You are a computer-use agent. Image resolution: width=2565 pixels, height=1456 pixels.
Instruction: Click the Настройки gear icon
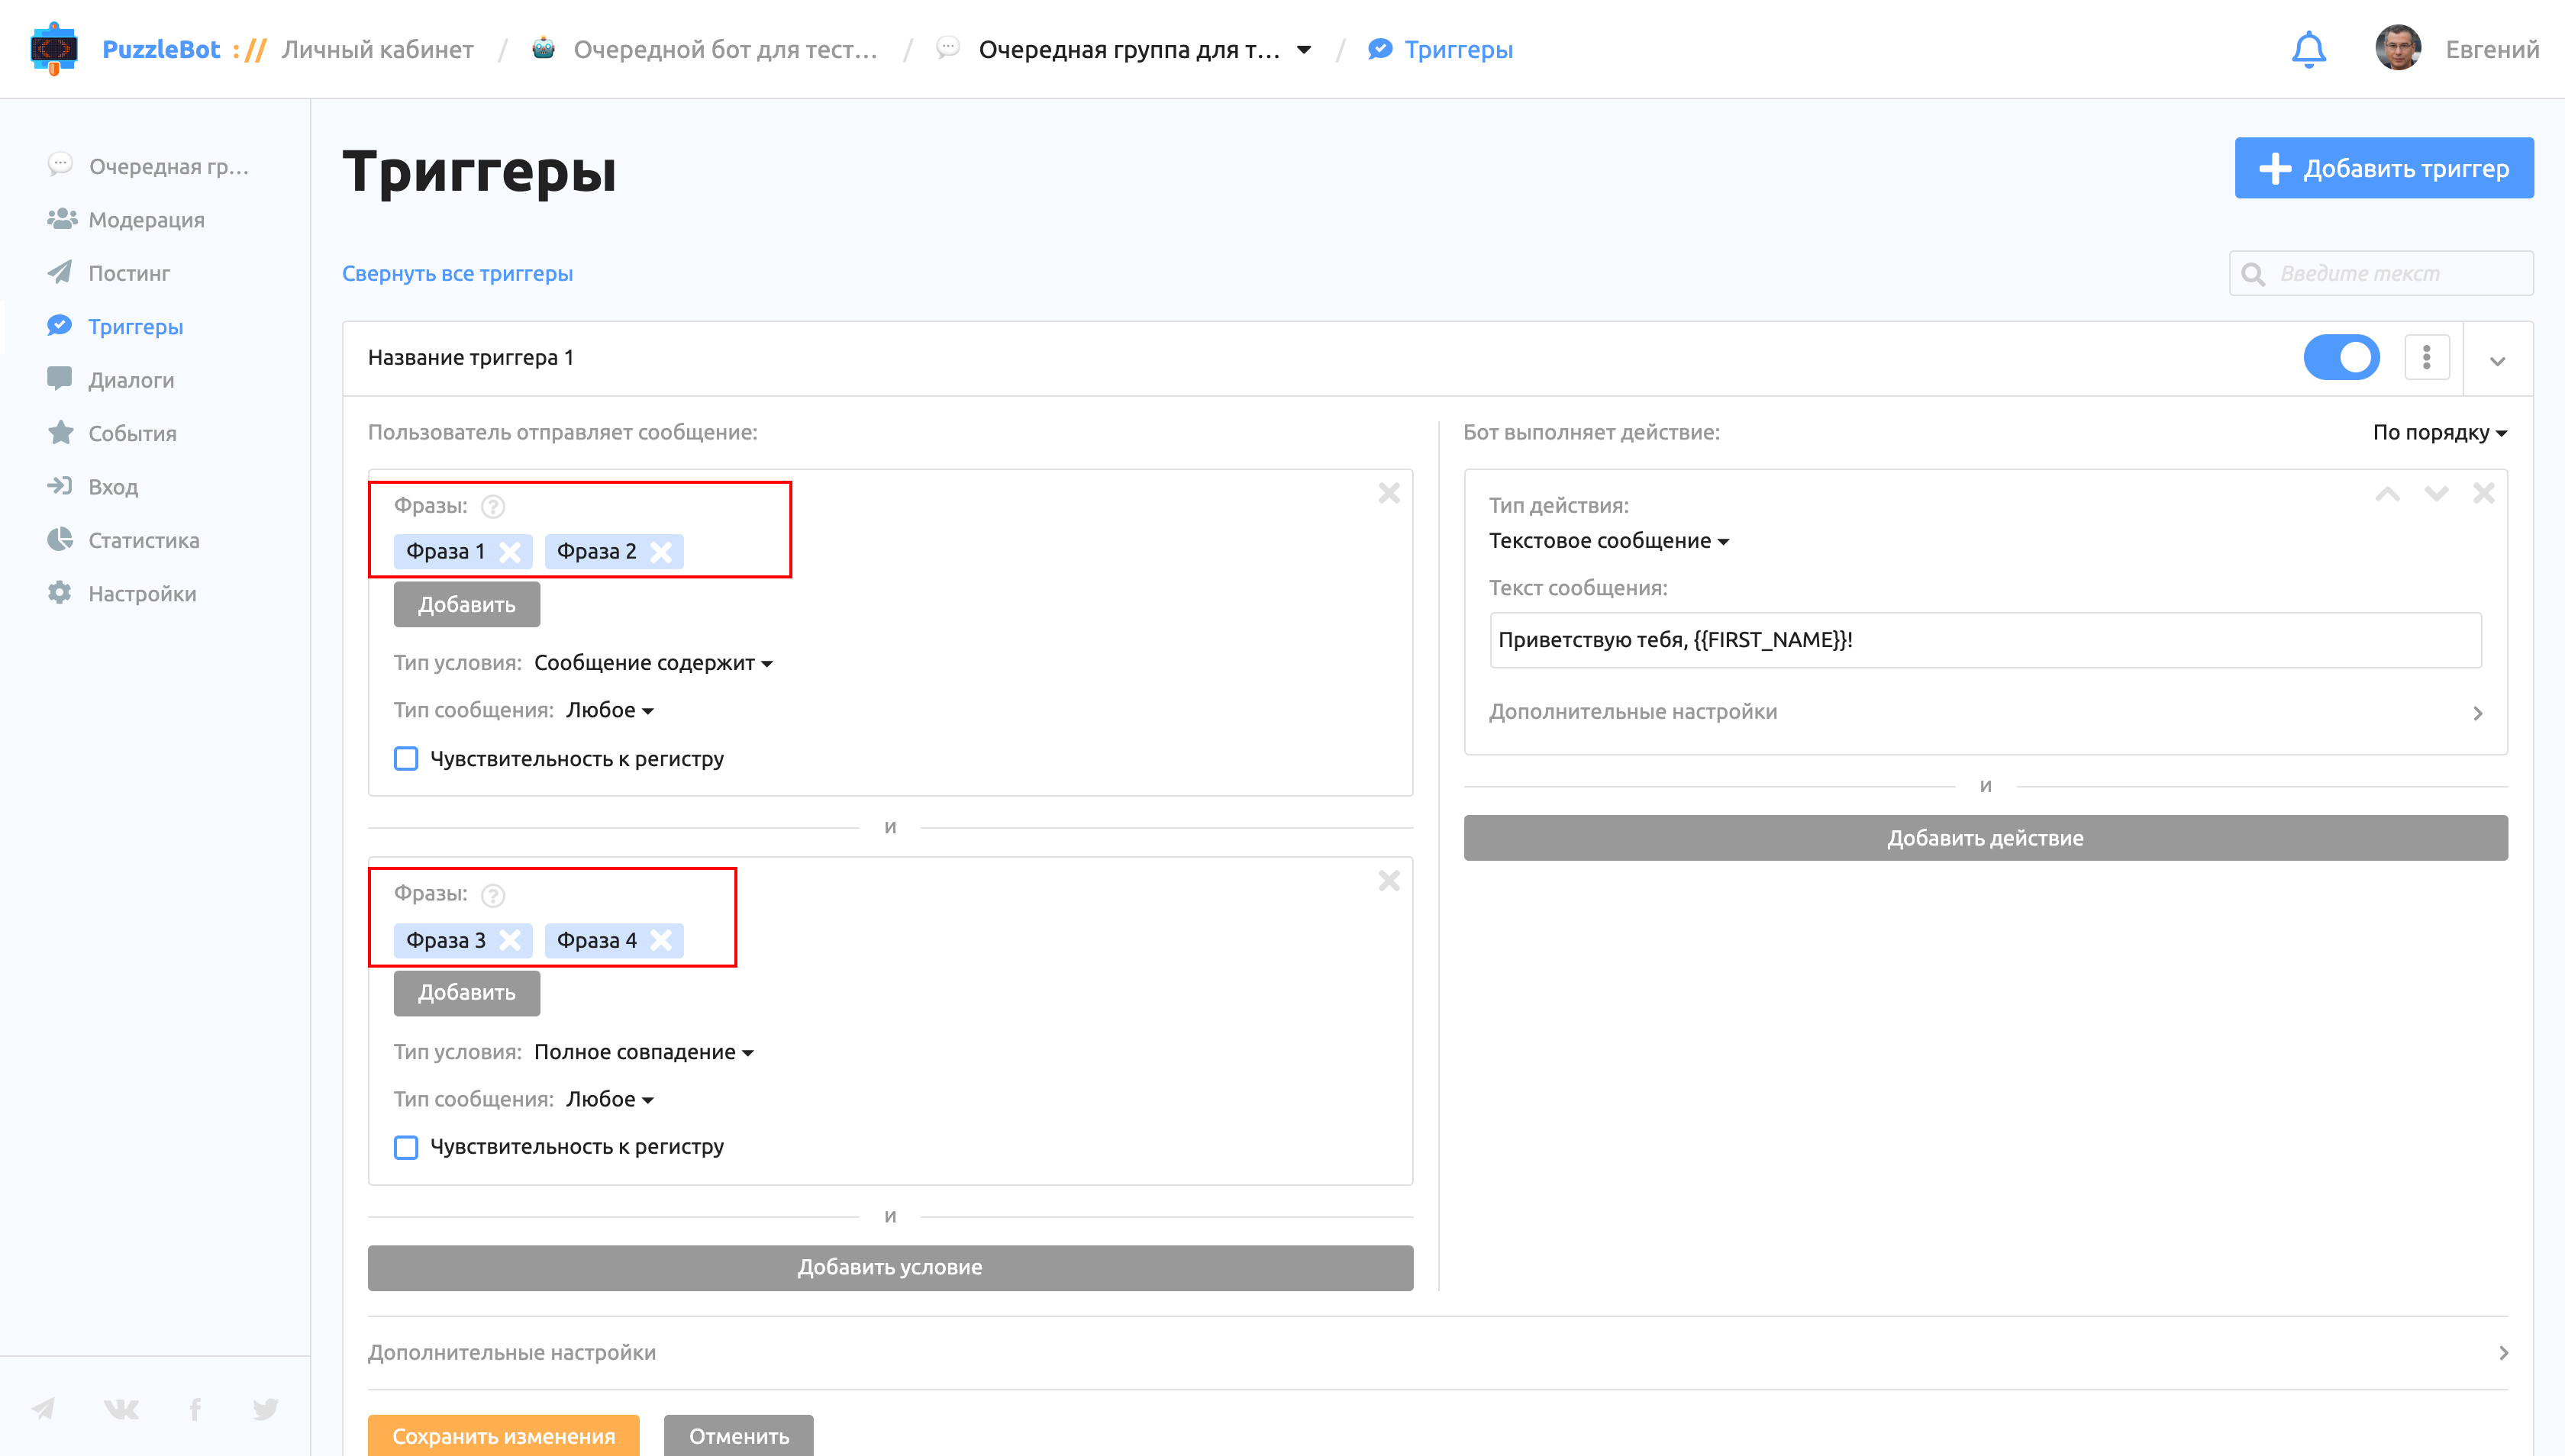point(60,592)
